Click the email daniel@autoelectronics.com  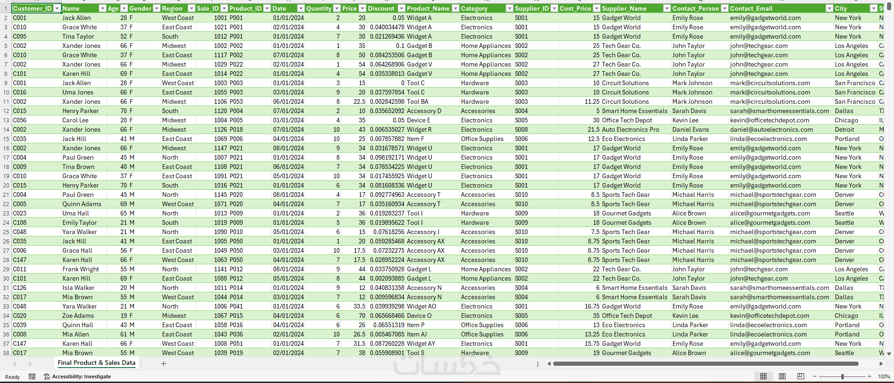pyautogui.click(x=781, y=129)
